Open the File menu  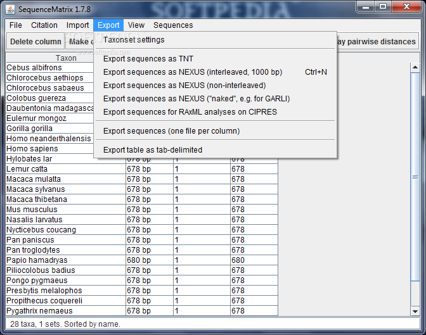15,25
